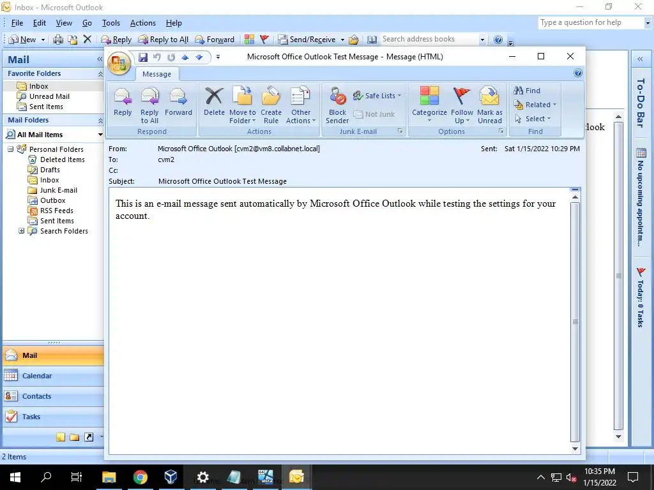Delete the open message via ribbon
This screenshot has width=654, height=490.
pos(214,101)
